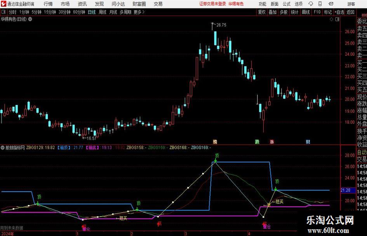Click the 通达信 red app logo icon
The height and width of the screenshot is (236, 367).
click(3, 4)
